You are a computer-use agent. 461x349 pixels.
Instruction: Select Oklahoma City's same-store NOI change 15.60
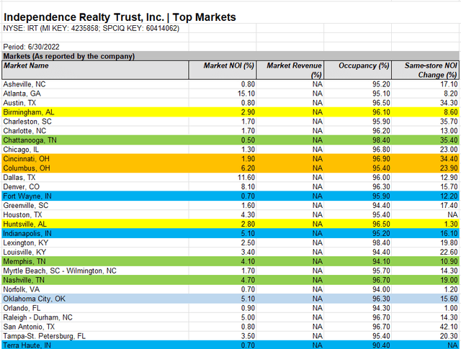(449, 299)
